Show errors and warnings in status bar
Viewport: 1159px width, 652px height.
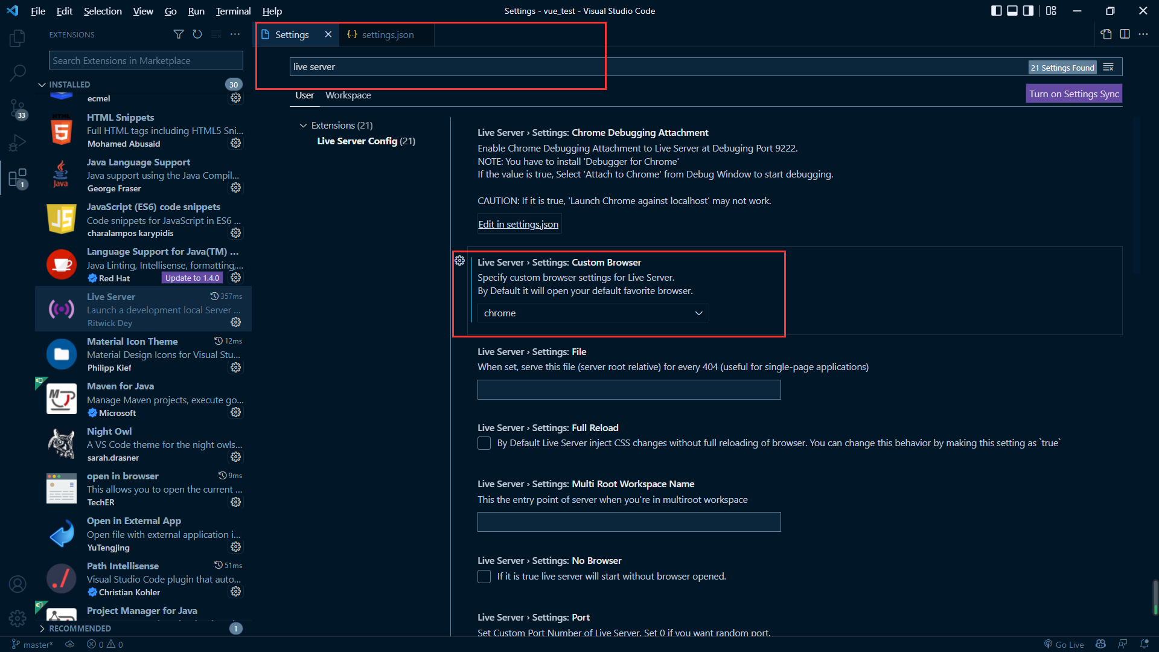(105, 644)
